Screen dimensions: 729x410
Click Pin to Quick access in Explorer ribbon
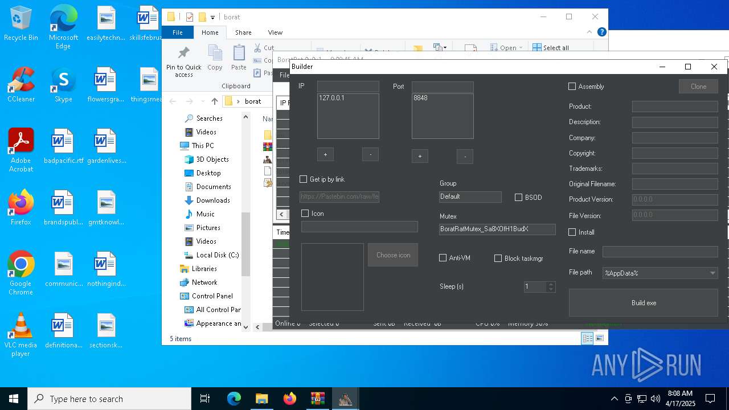click(183, 61)
